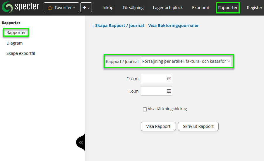
Task: Open Skapa exportfil in the sidebar
Action: 21,53
